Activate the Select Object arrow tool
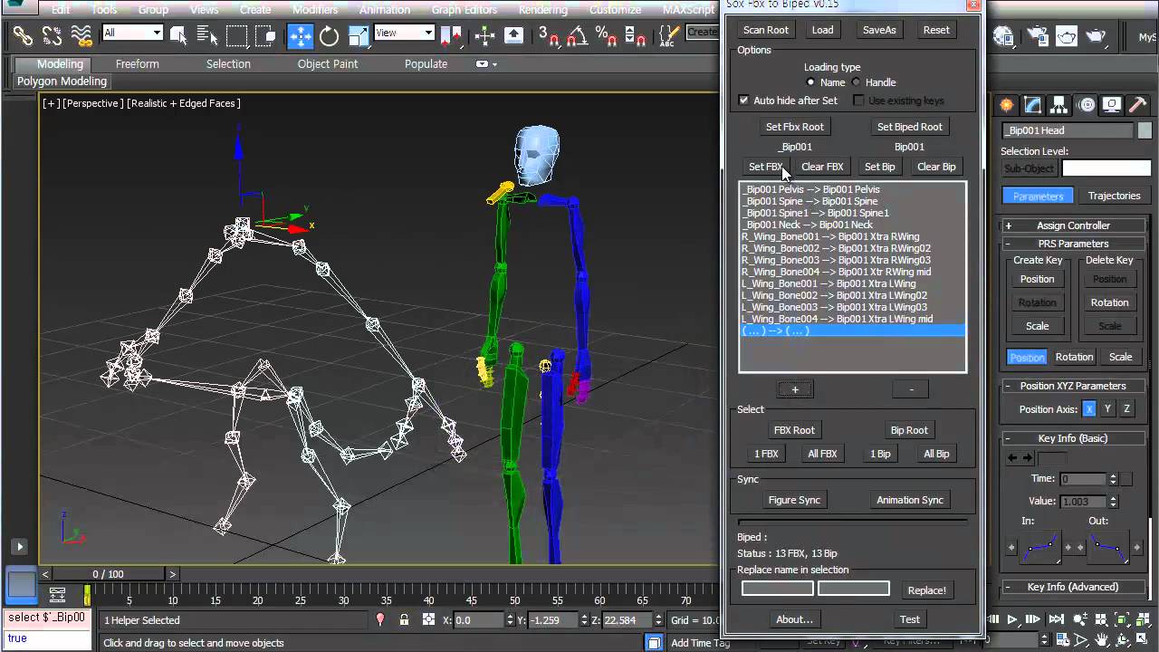The image size is (1159, 652). click(178, 36)
